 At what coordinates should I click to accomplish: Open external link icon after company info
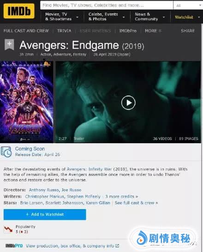point(117,246)
